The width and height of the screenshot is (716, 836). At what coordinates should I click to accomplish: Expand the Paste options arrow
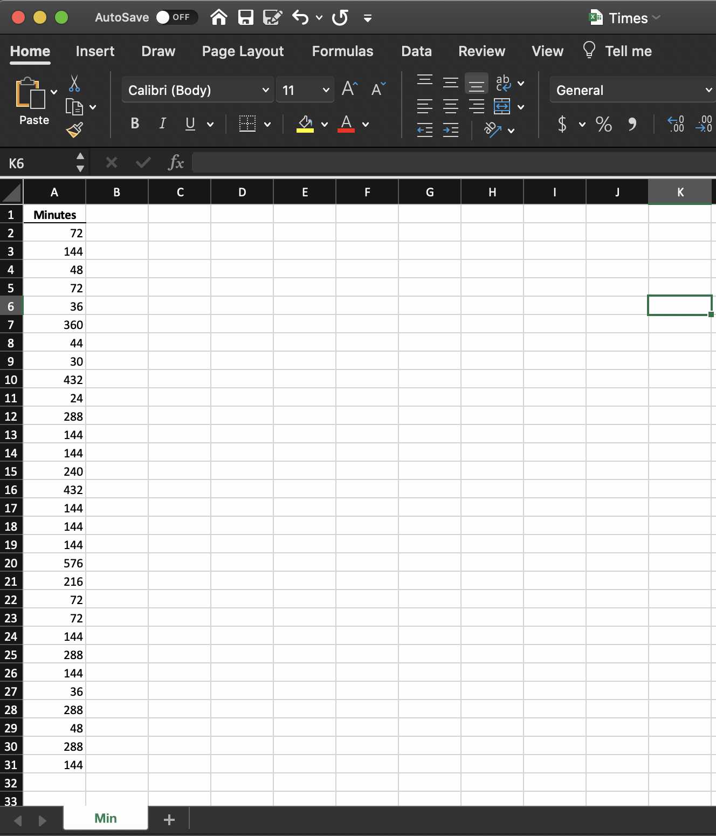[x=54, y=92]
